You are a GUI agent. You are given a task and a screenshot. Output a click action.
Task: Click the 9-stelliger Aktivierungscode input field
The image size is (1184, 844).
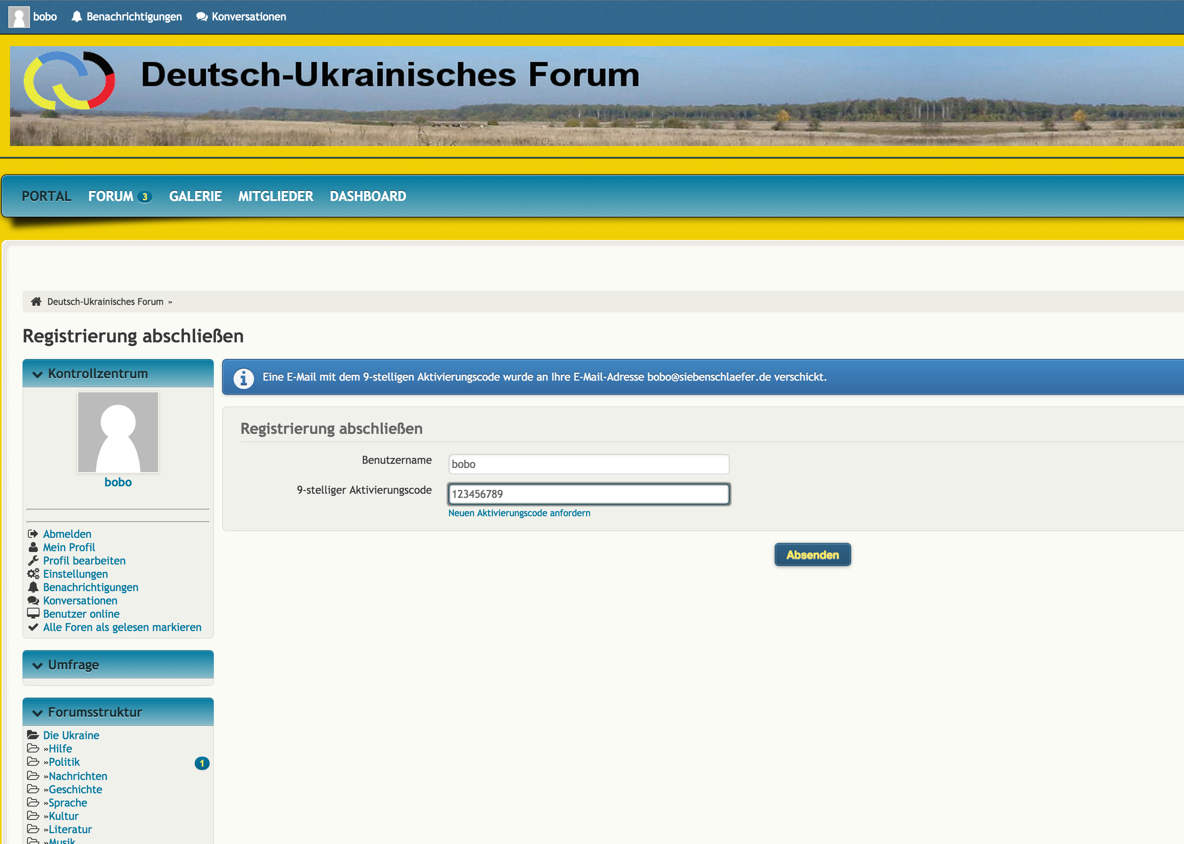pos(588,494)
